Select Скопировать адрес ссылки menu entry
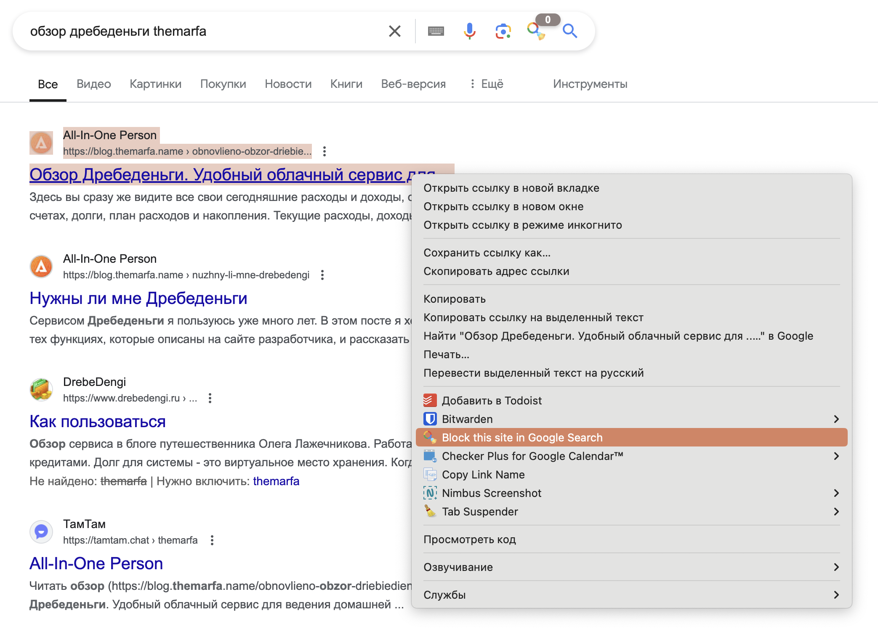 click(496, 271)
